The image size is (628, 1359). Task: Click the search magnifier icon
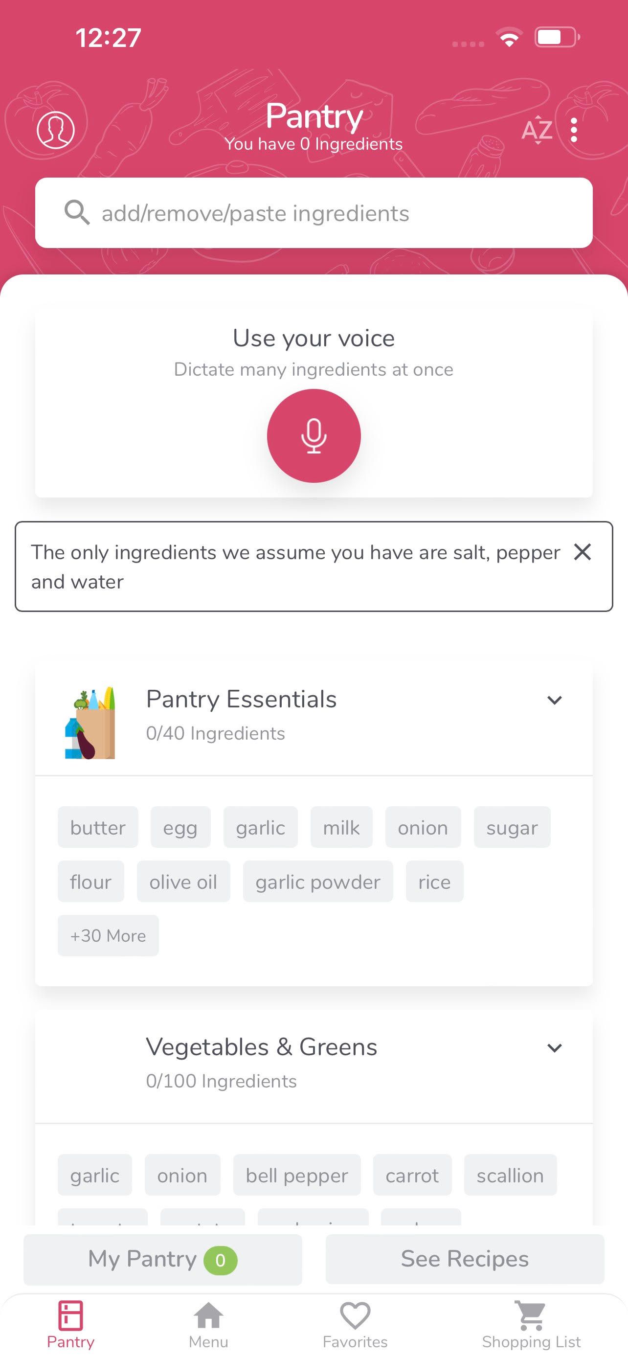coord(77,213)
